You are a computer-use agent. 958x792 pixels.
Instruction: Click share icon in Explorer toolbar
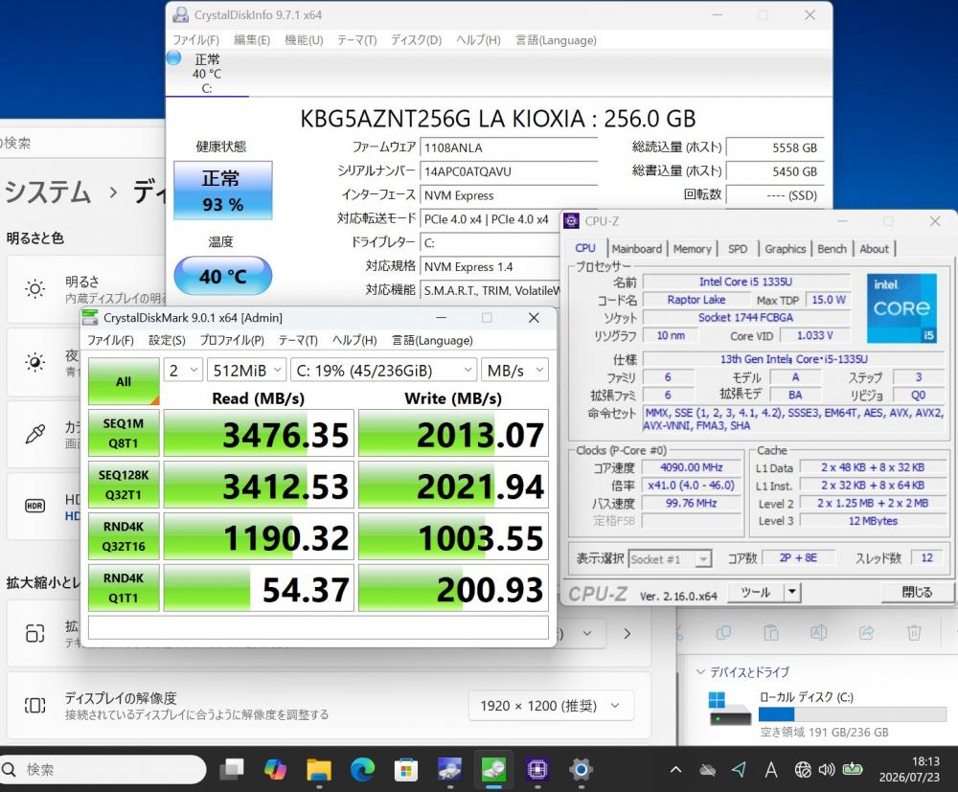point(866,633)
